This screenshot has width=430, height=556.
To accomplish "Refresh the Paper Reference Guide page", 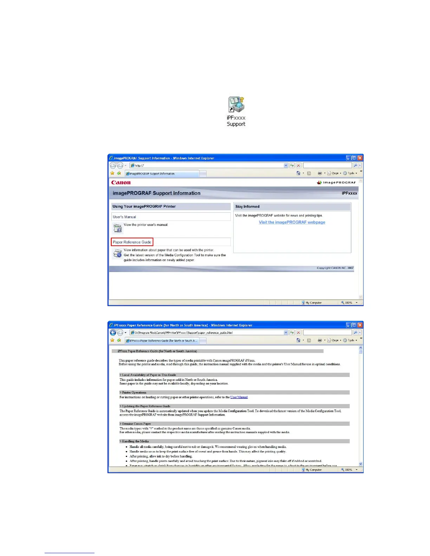I will coord(292,332).
